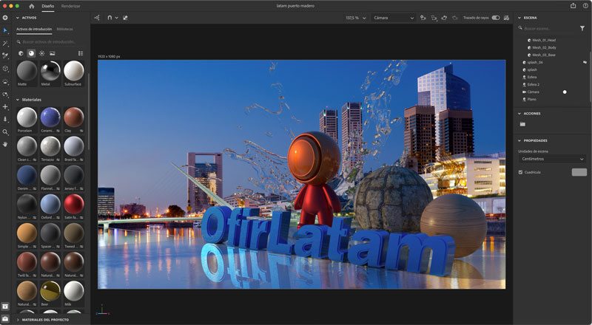Select Mesh_01_Head in the scene list
The width and height of the screenshot is (592, 325).
[544, 40]
